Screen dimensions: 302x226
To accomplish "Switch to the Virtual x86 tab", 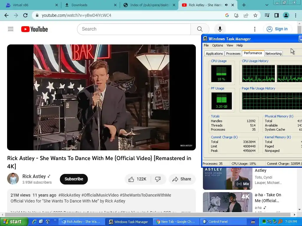I will pos(31,5).
